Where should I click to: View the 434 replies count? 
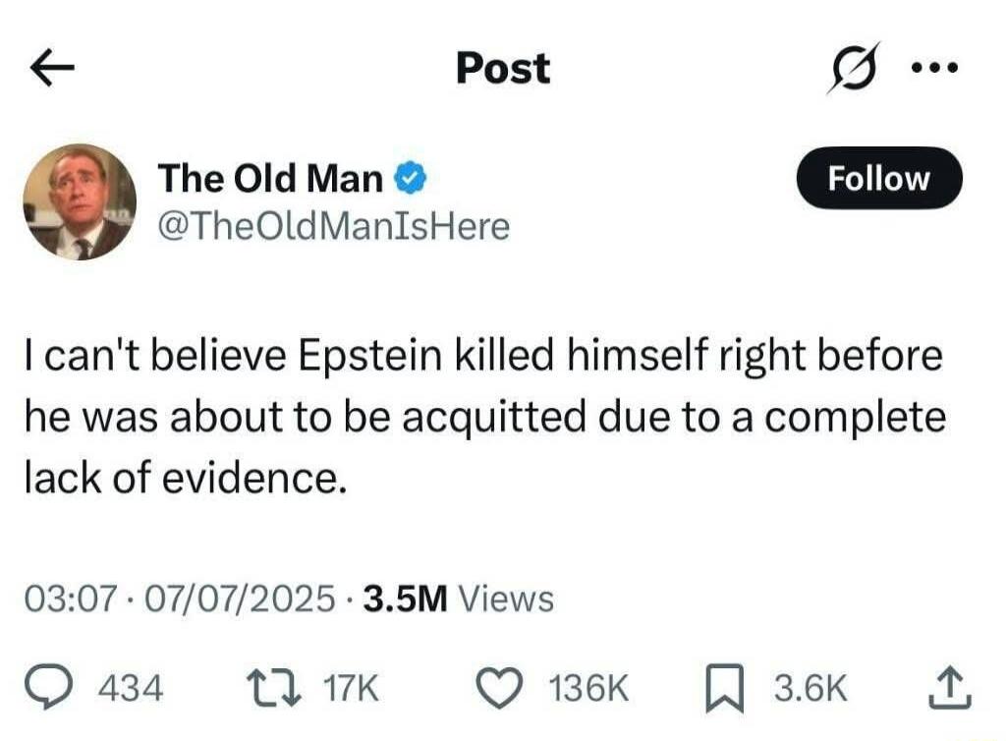[131, 688]
